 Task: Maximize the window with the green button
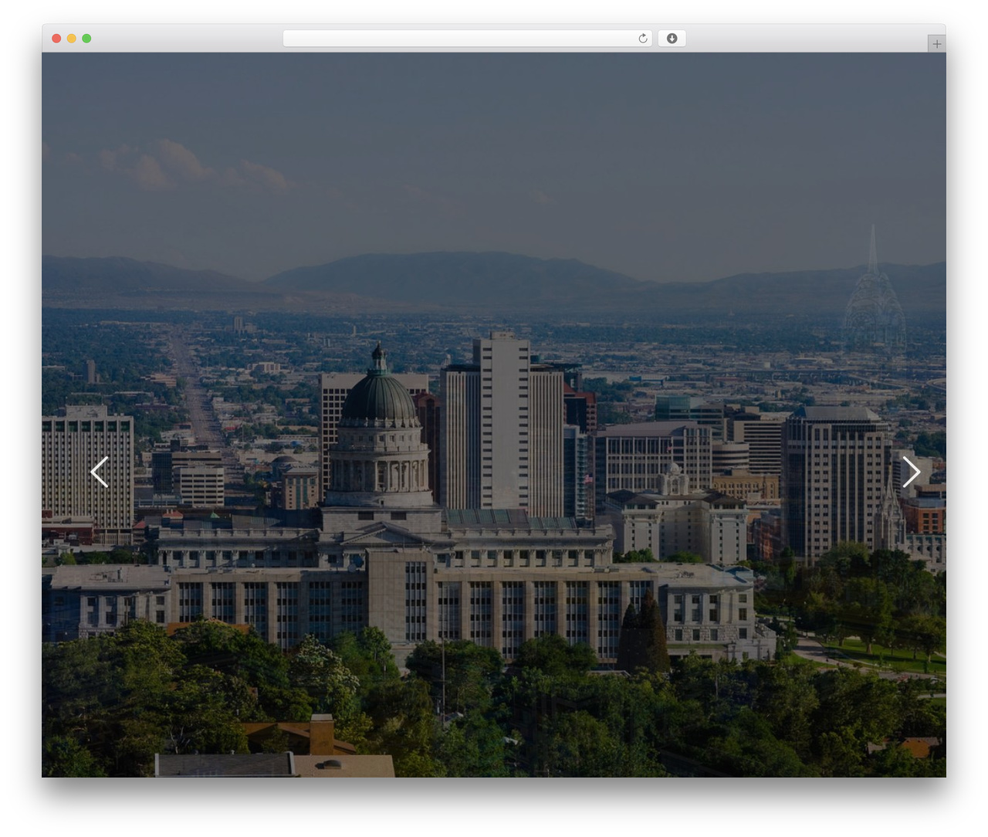click(x=86, y=39)
